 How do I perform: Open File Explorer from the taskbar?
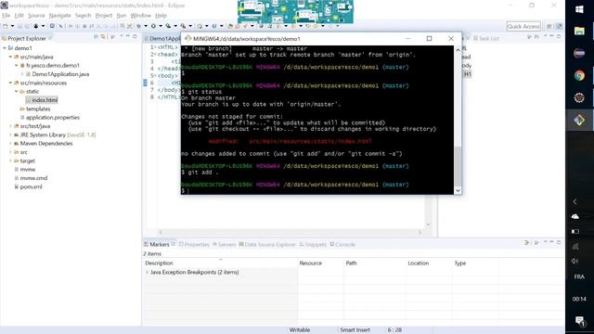[x=579, y=31]
